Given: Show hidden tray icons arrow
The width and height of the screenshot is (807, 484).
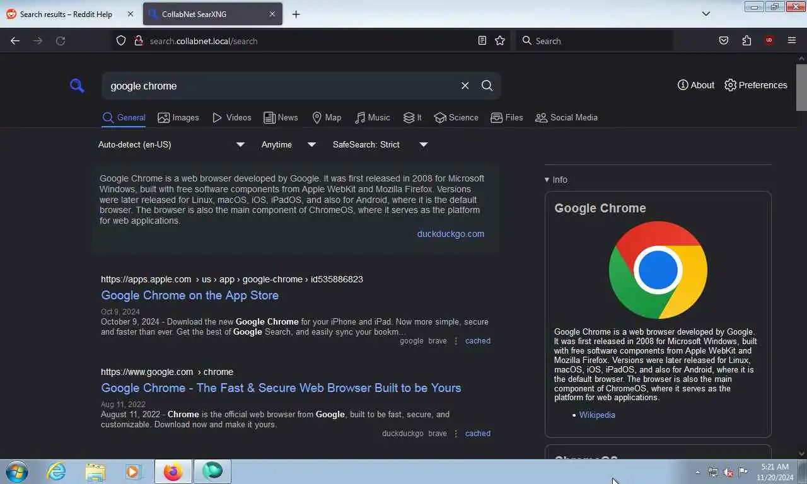Looking at the screenshot, I should click(x=697, y=472).
